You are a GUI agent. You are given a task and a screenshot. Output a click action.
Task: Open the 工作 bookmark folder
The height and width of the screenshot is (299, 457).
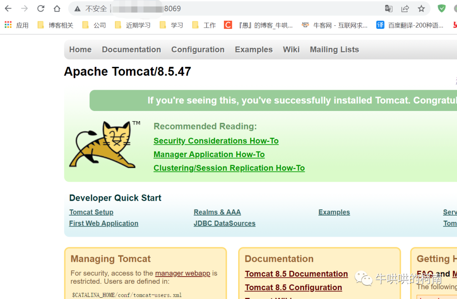(x=204, y=25)
